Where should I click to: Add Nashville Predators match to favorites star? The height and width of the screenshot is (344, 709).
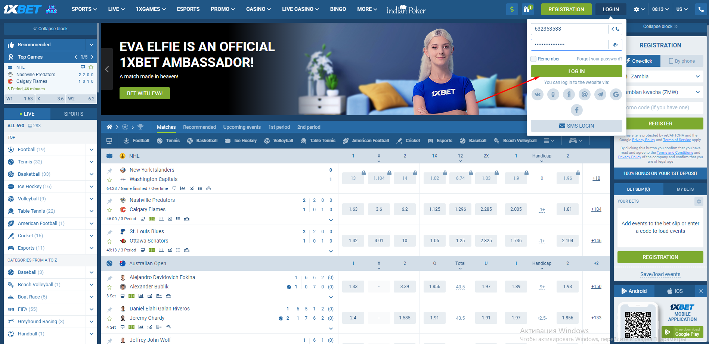pos(109,210)
